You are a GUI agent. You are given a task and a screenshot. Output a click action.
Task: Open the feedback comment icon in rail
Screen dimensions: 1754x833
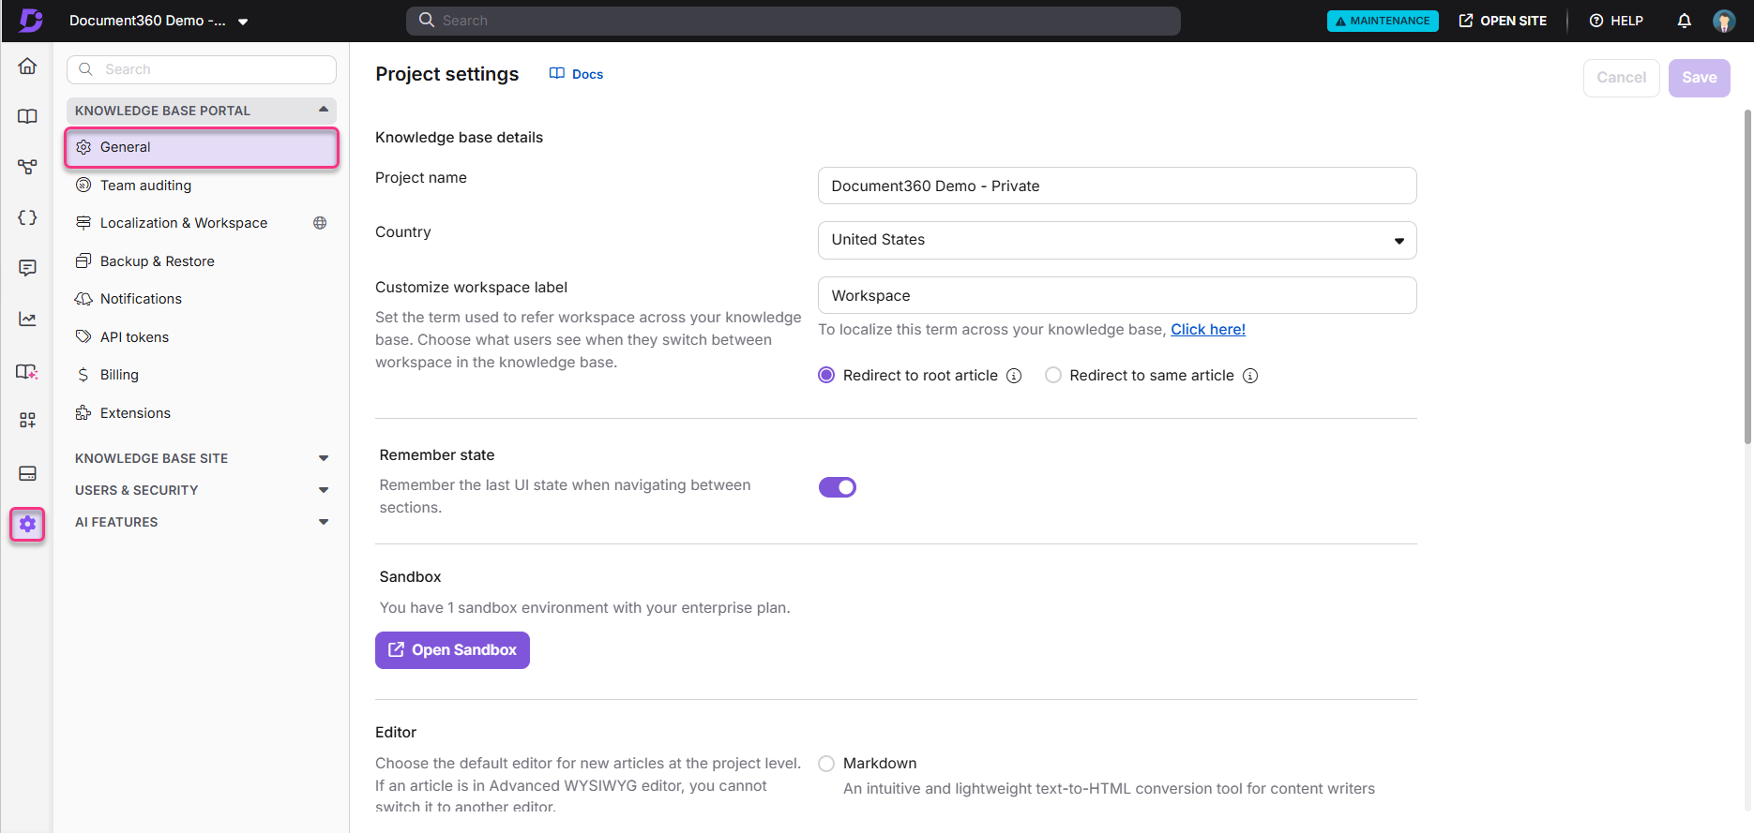[27, 268]
